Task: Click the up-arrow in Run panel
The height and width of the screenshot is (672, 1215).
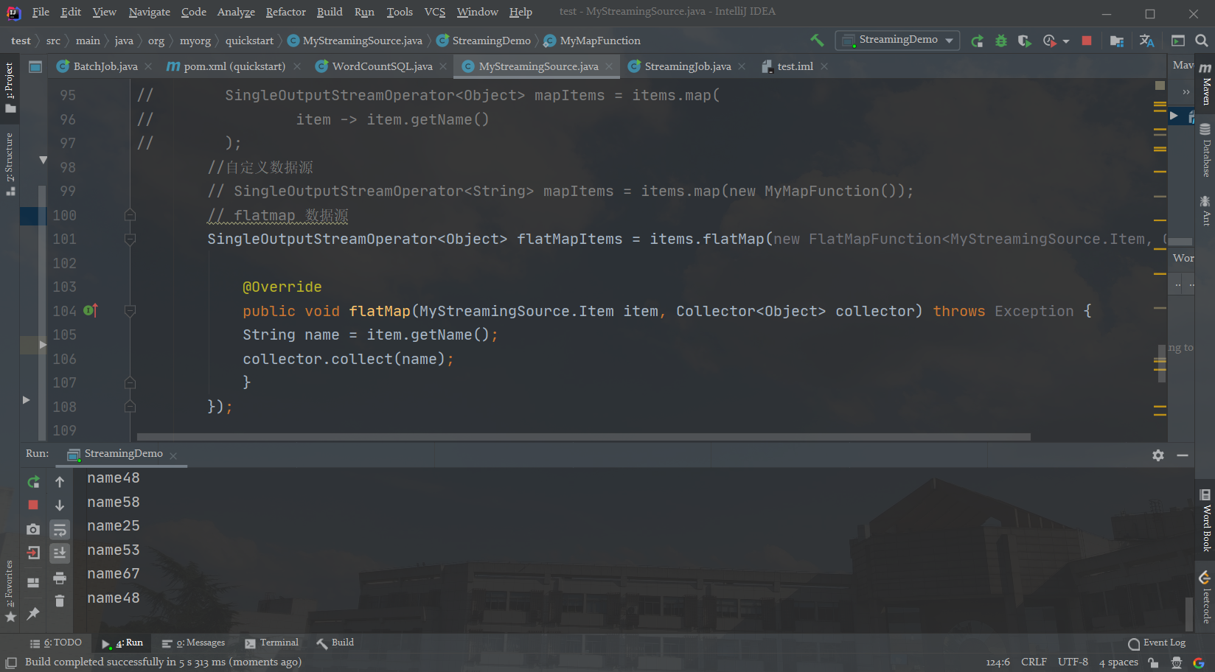Action: (x=60, y=482)
